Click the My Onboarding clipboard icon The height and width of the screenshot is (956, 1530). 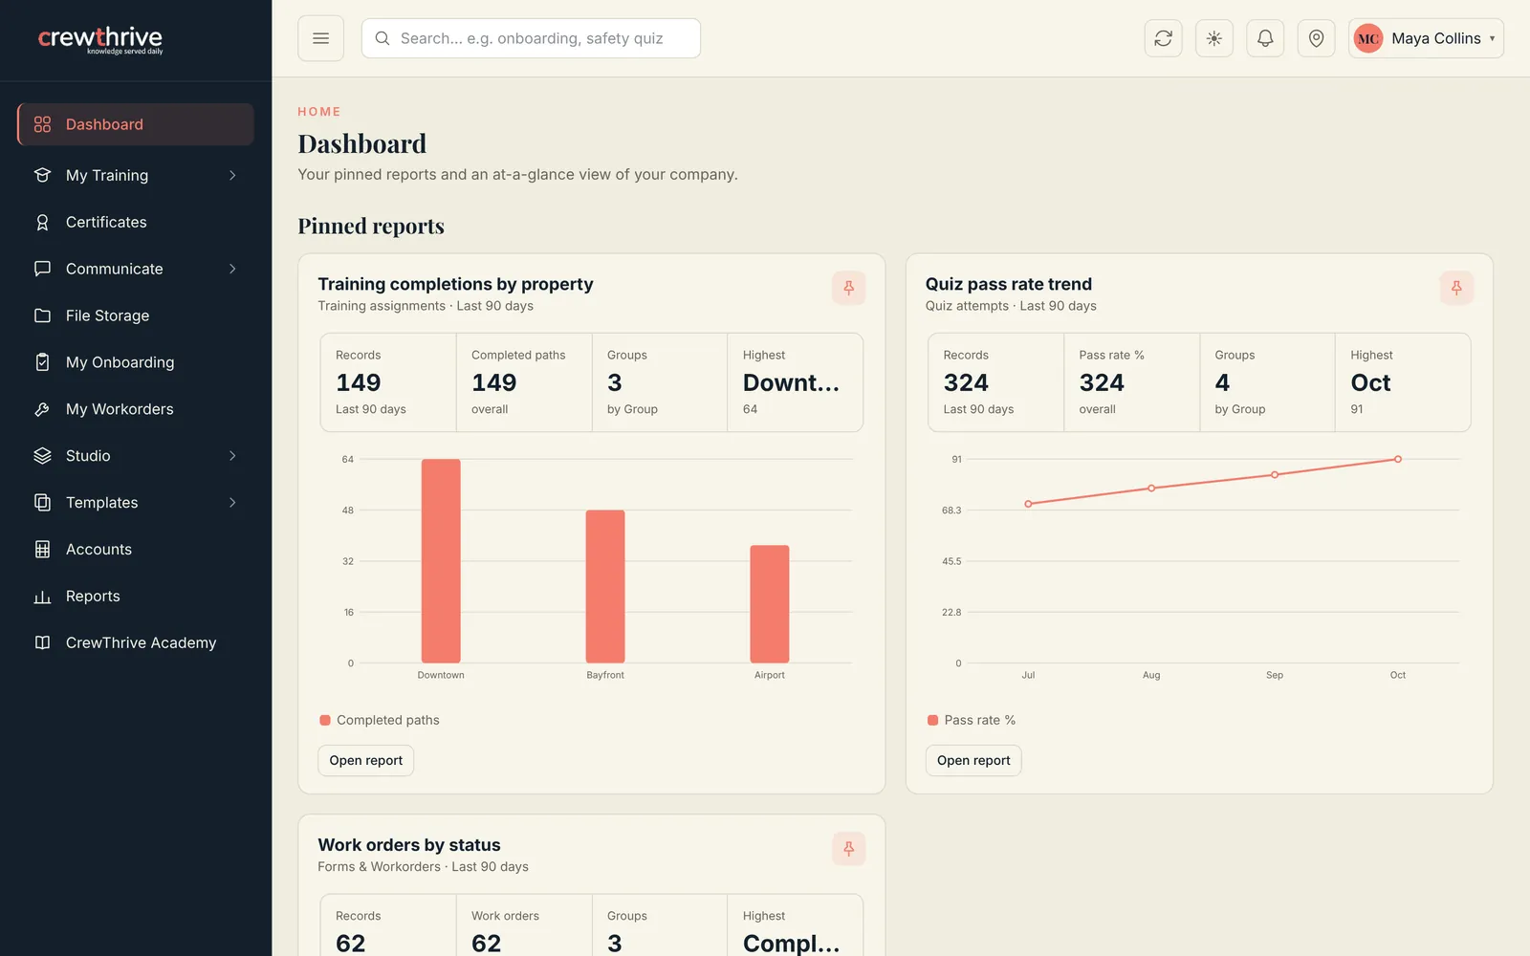point(42,362)
